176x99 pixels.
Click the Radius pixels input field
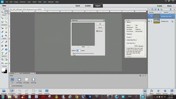(78, 51)
